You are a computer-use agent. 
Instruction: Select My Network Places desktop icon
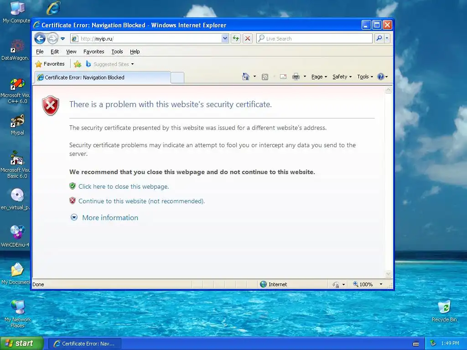18,314
